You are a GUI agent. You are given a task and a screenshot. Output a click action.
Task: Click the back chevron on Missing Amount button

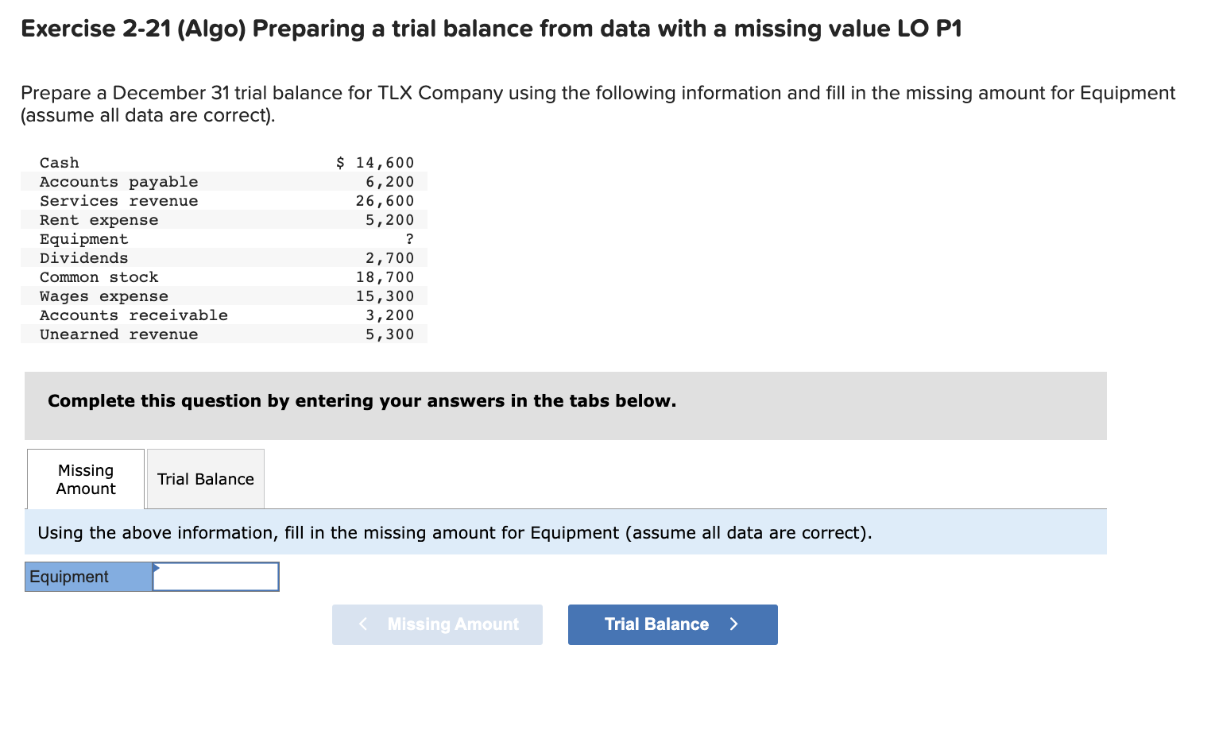[363, 624]
